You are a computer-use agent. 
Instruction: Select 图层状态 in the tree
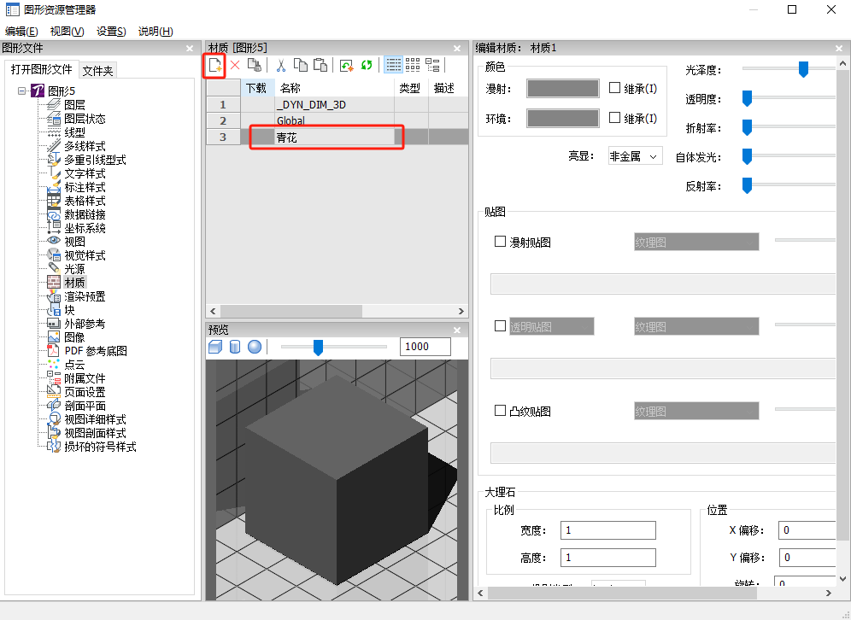tap(85, 118)
